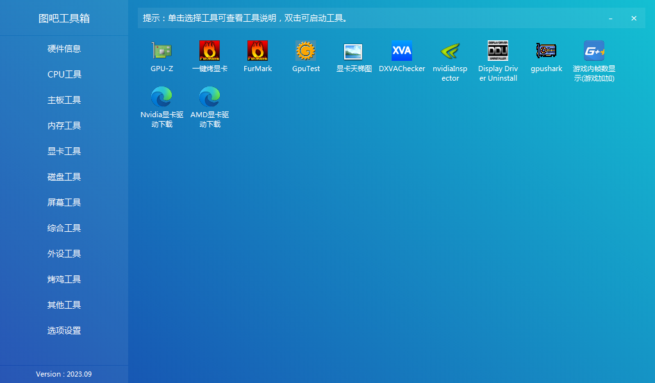Select the DXVAChecker icon
Viewport: 655px width, 383px height.
402,51
